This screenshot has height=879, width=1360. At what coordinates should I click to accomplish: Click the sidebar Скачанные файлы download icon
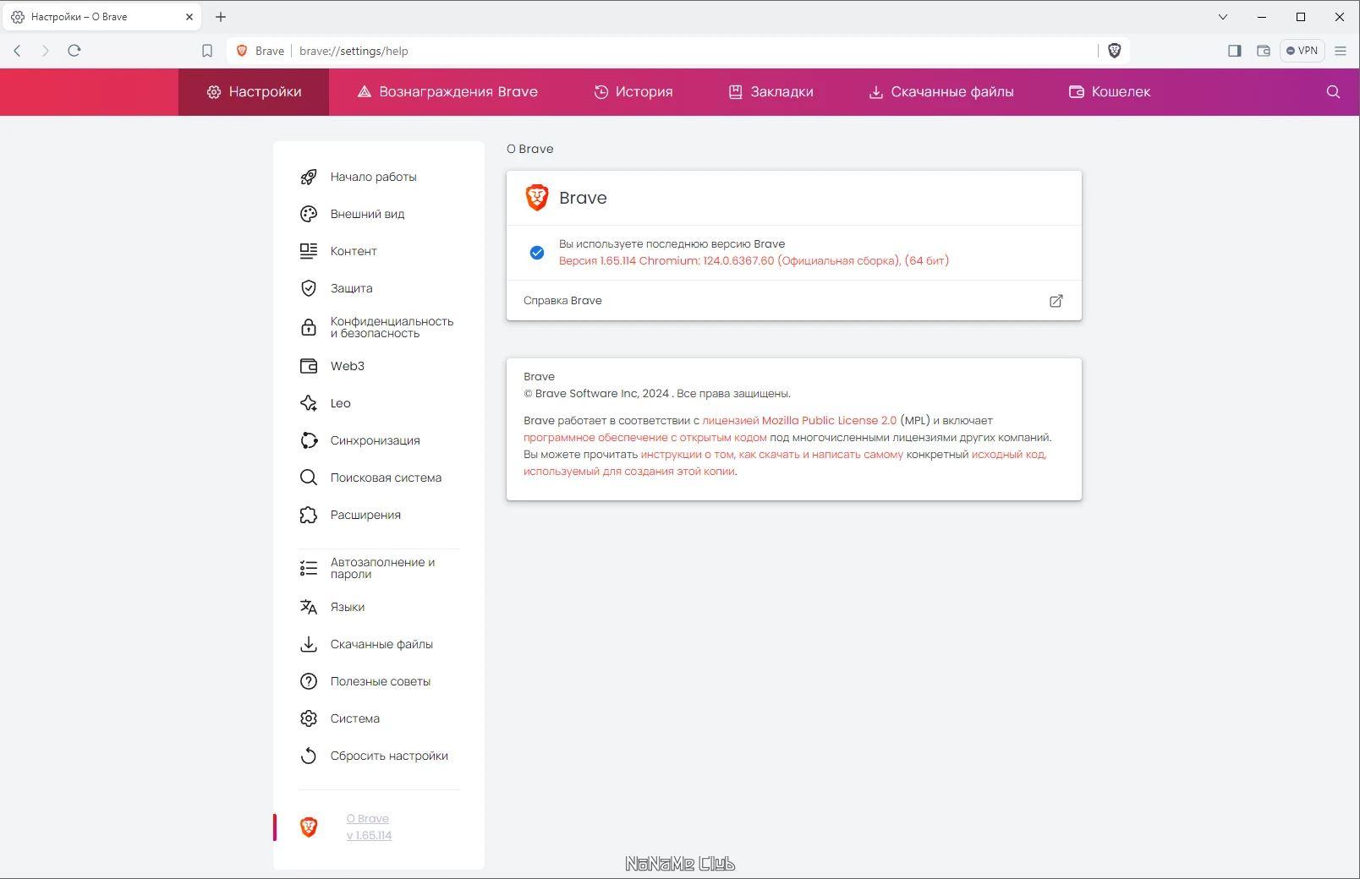(x=309, y=644)
